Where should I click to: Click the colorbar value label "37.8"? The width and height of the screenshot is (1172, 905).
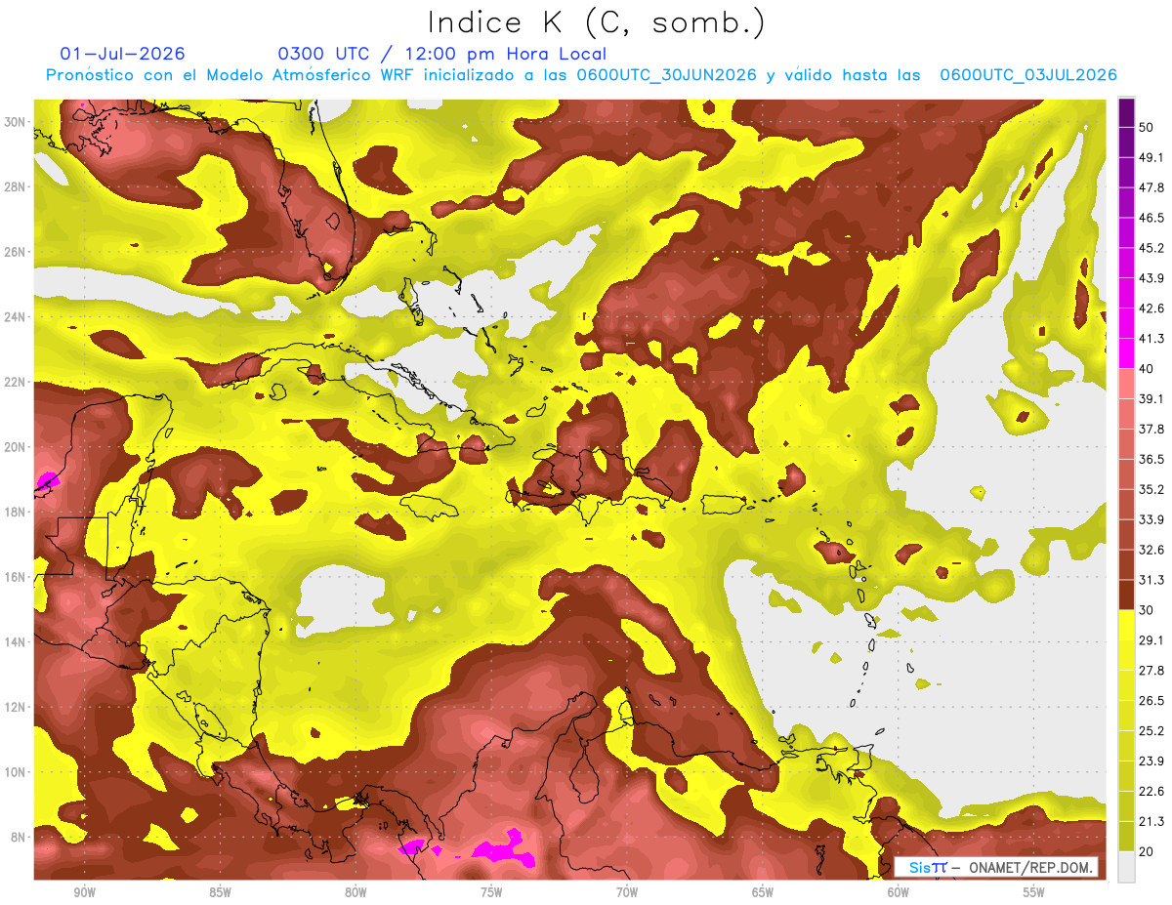pyautogui.click(x=1151, y=429)
